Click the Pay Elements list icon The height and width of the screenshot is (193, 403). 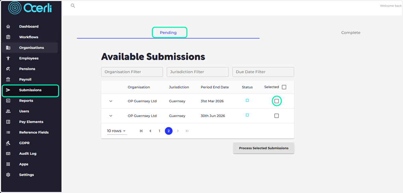click(x=8, y=122)
